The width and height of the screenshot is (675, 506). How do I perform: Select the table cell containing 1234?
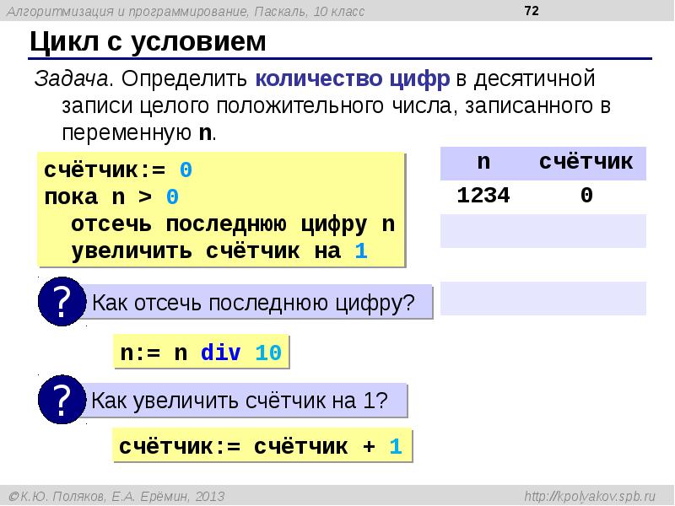[483, 196]
